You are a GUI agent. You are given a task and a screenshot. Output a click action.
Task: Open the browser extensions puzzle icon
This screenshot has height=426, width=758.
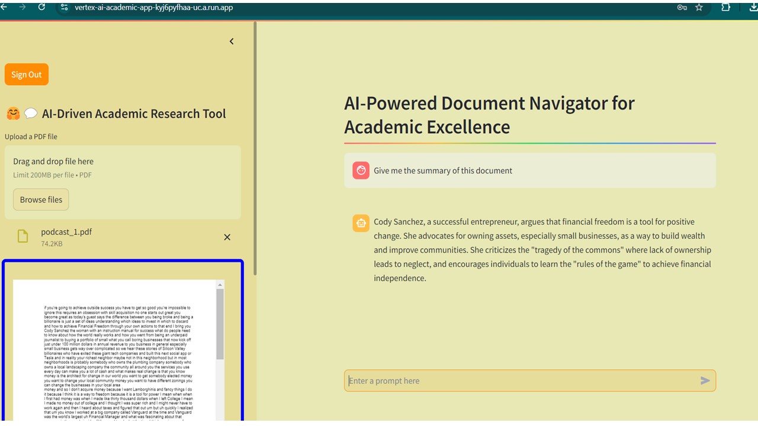pos(726,7)
